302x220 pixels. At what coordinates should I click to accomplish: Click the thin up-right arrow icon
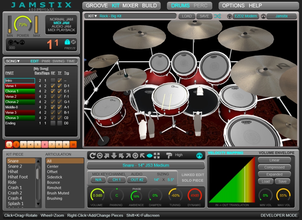click(x=128, y=156)
